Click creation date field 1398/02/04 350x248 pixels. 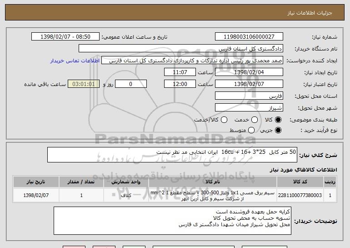click(x=249, y=72)
